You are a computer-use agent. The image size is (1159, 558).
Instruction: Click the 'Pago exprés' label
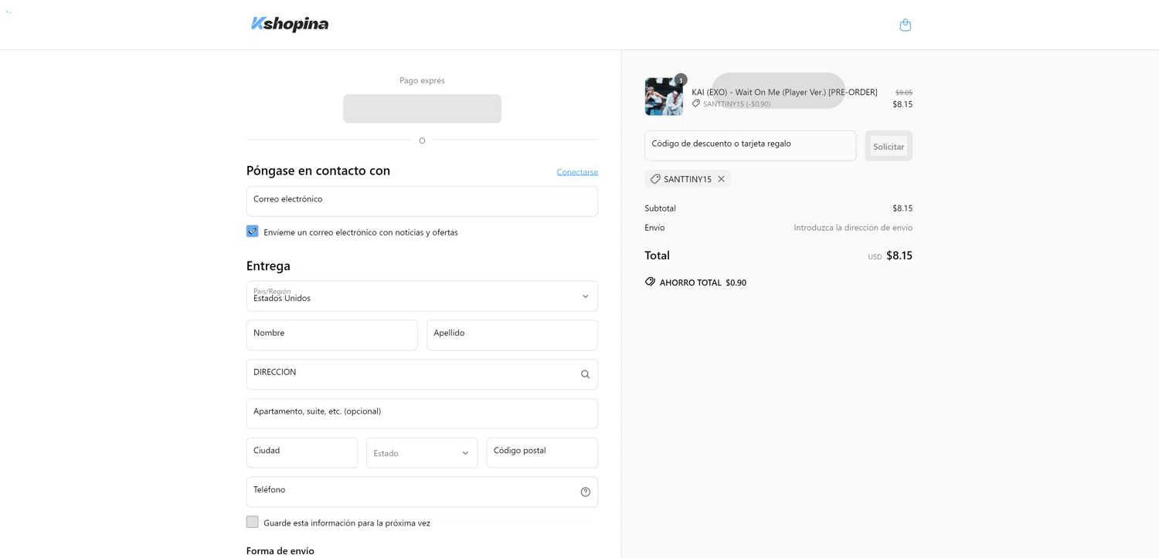(422, 80)
